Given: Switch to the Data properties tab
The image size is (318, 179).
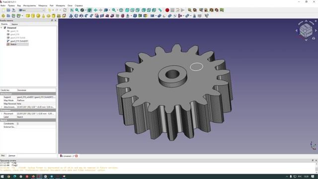Looking at the screenshot, I should tap(12, 156).
